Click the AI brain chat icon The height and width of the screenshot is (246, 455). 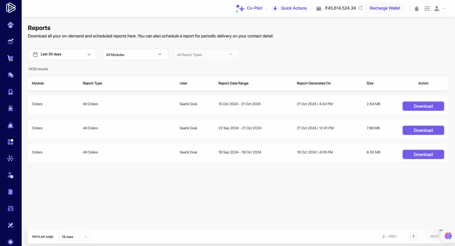point(448,236)
